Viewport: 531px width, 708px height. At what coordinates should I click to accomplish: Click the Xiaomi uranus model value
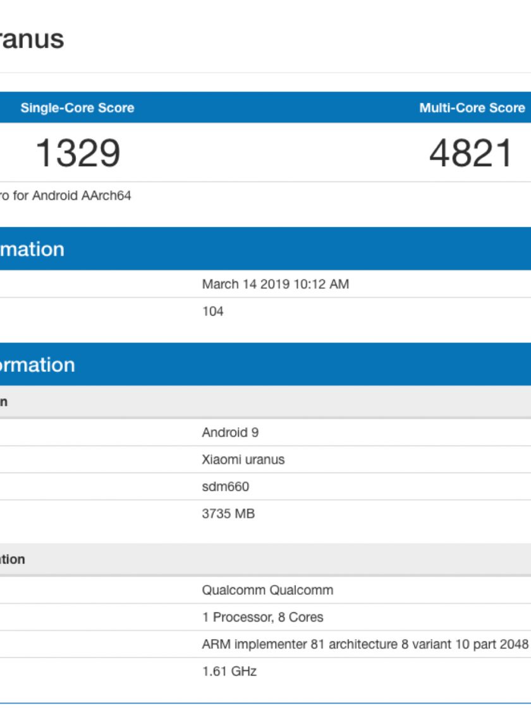tap(243, 460)
